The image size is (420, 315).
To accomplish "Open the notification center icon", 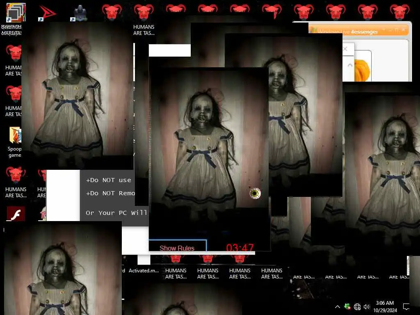I will (406, 307).
